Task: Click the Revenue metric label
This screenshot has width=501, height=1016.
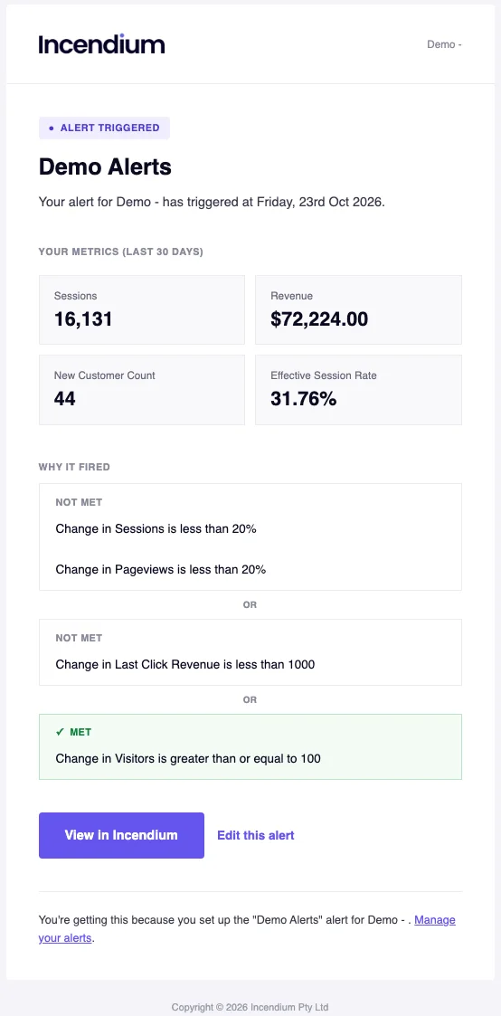Action: tap(291, 296)
